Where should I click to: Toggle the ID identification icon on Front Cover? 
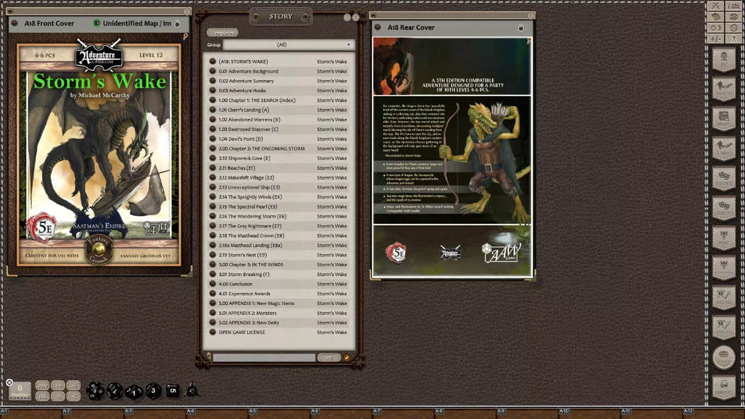coord(97,23)
